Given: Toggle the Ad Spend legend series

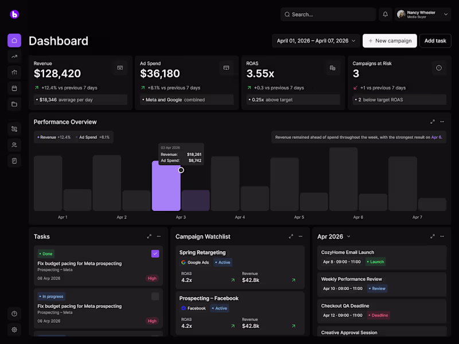Looking at the screenshot, I should [x=92, y=137].
